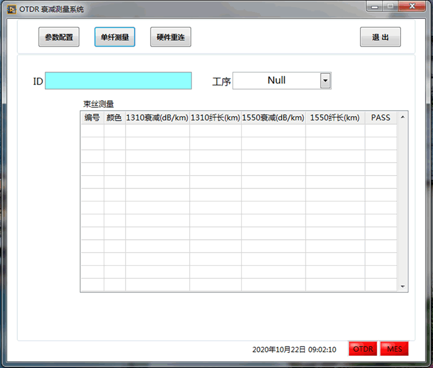Select the 颜色 column header
Screen dimensions: 433x368
tap(115, 118)
